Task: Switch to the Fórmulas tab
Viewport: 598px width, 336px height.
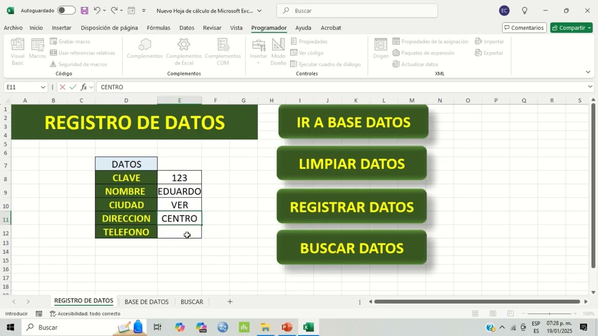Action: pos(158,28)
